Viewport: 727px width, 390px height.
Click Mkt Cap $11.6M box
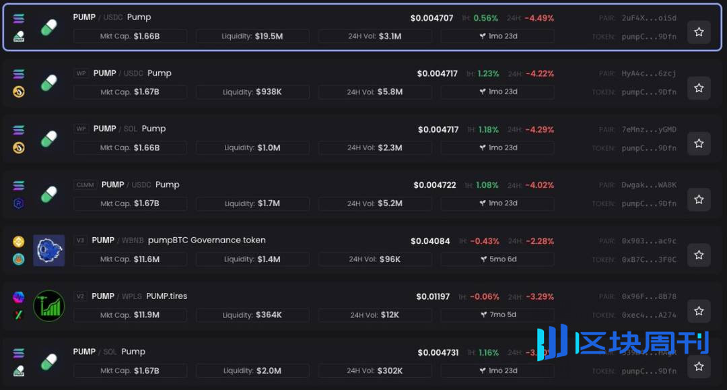point(130,259)
